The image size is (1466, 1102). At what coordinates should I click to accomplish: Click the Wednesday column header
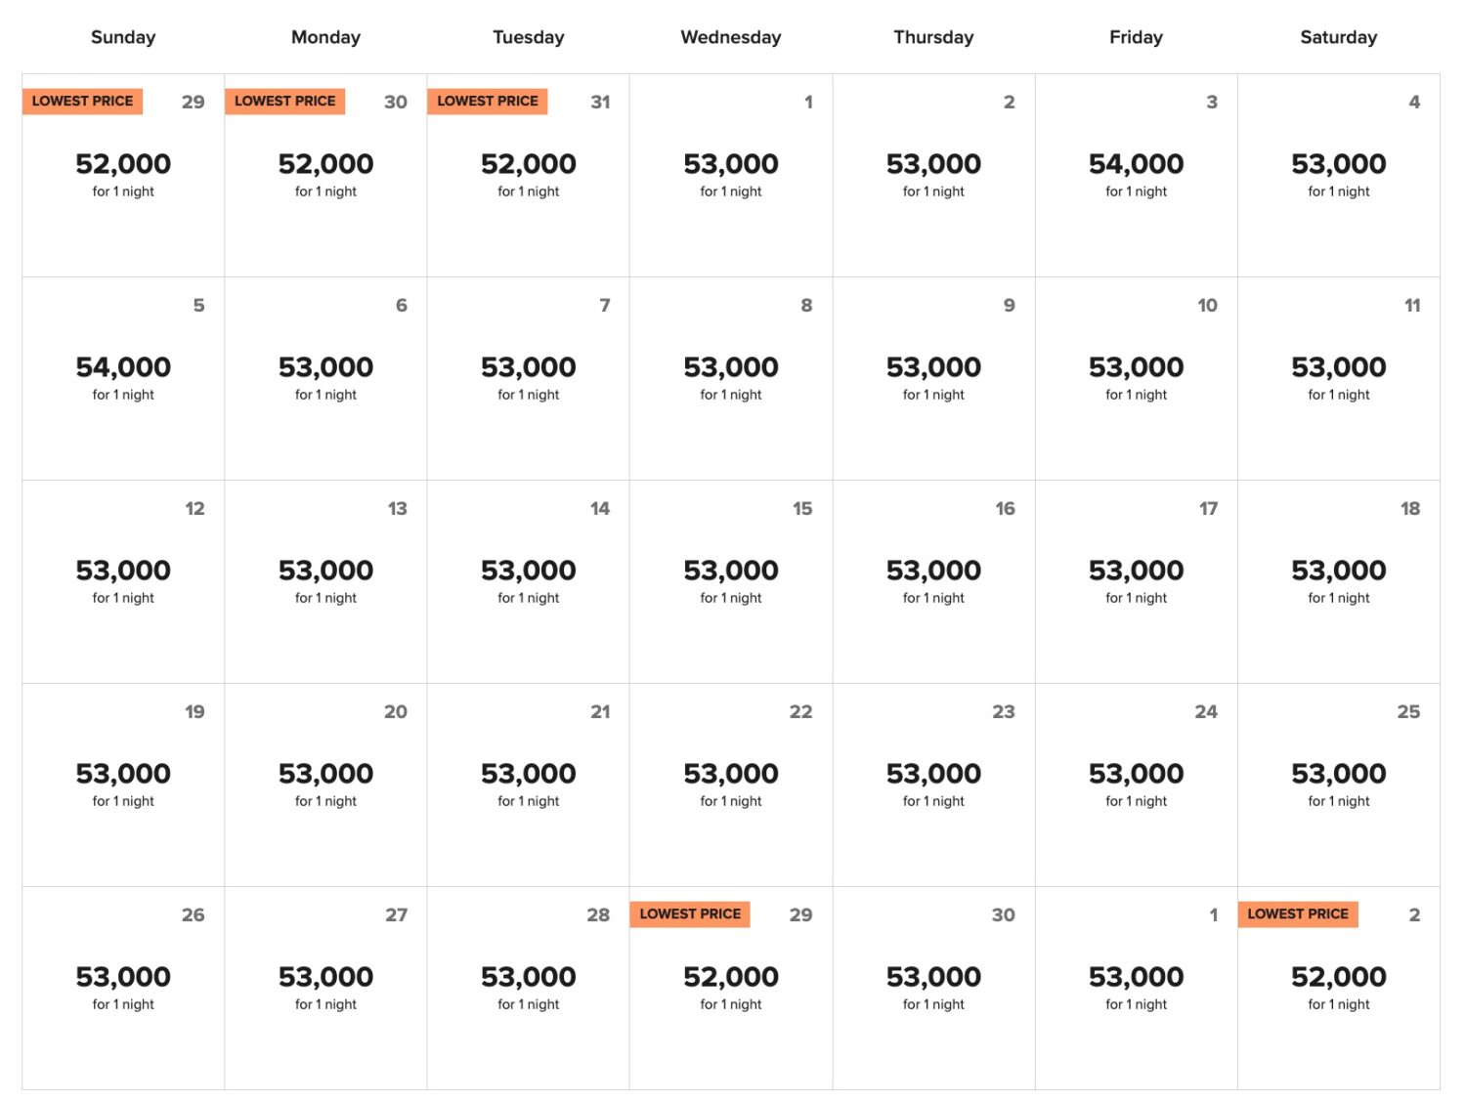pos(731,37)
